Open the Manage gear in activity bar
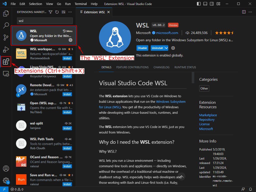Image resolution: width=256 pixels, height=192 pixels. coord(6,180)
